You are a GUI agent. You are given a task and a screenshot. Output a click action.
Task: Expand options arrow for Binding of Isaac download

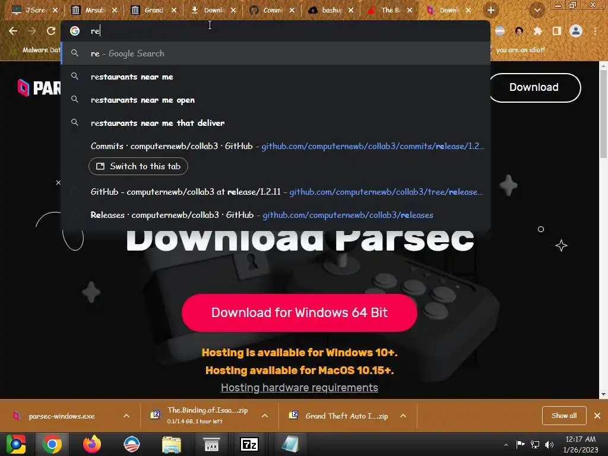pyautogui.click(x=265, y=416)
